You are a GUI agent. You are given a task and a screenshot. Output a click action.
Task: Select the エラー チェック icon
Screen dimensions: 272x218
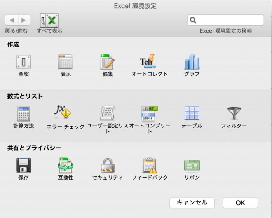click(x=63, y=113)
